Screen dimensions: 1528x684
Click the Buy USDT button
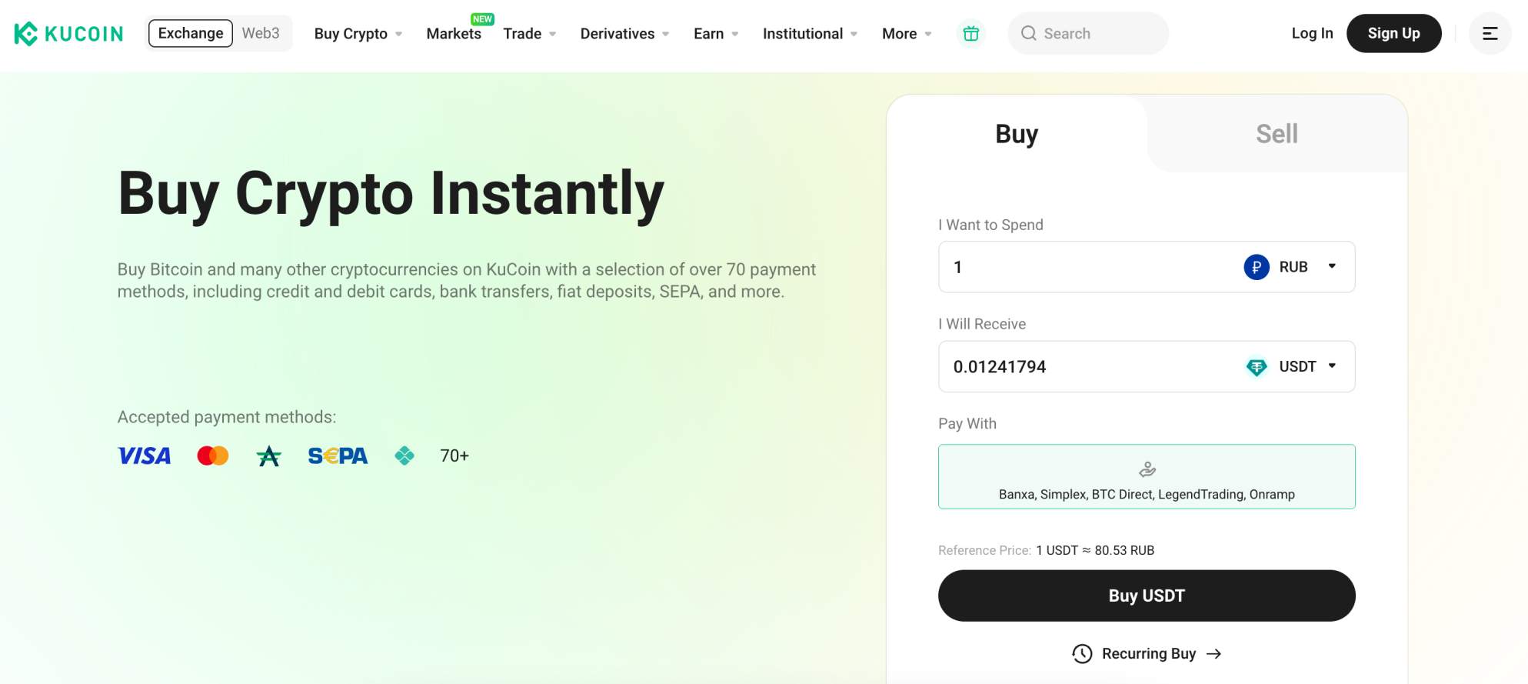[1146, 595]
